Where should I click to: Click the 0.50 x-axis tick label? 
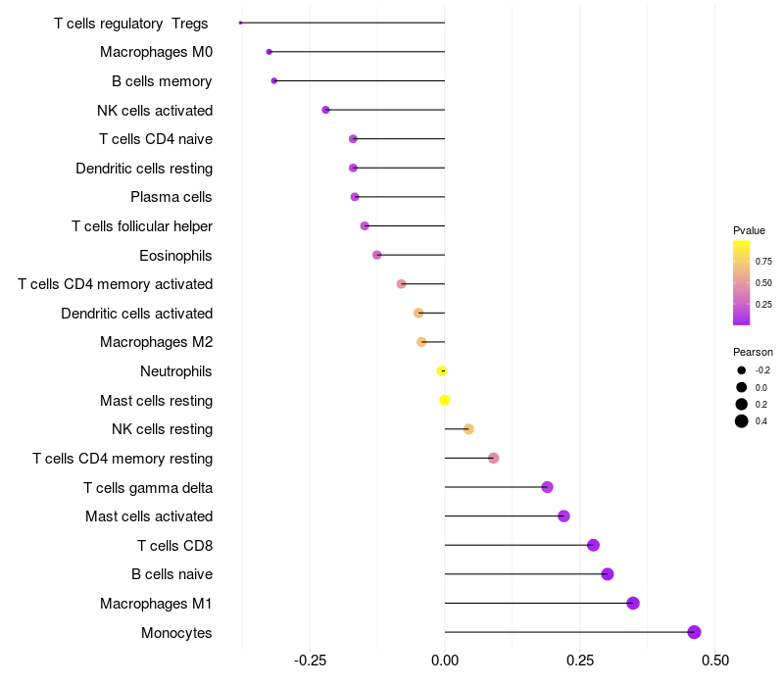[715, 661]
